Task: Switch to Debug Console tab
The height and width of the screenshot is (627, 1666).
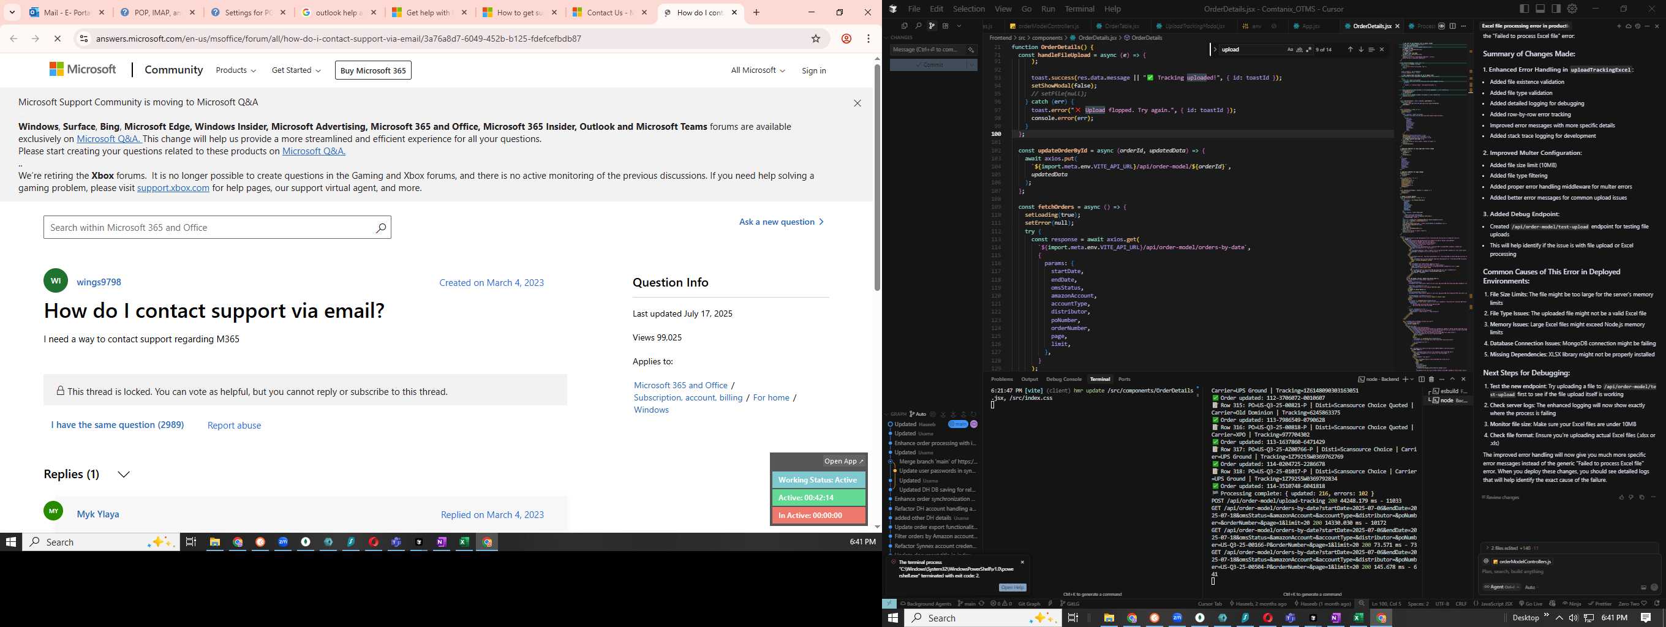Action: pyautogui.click(x=1064, y=380)
